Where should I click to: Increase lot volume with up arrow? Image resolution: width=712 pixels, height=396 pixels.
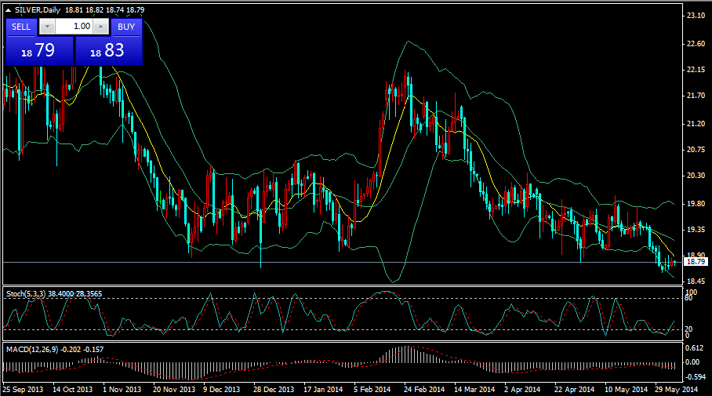(101, 27)
